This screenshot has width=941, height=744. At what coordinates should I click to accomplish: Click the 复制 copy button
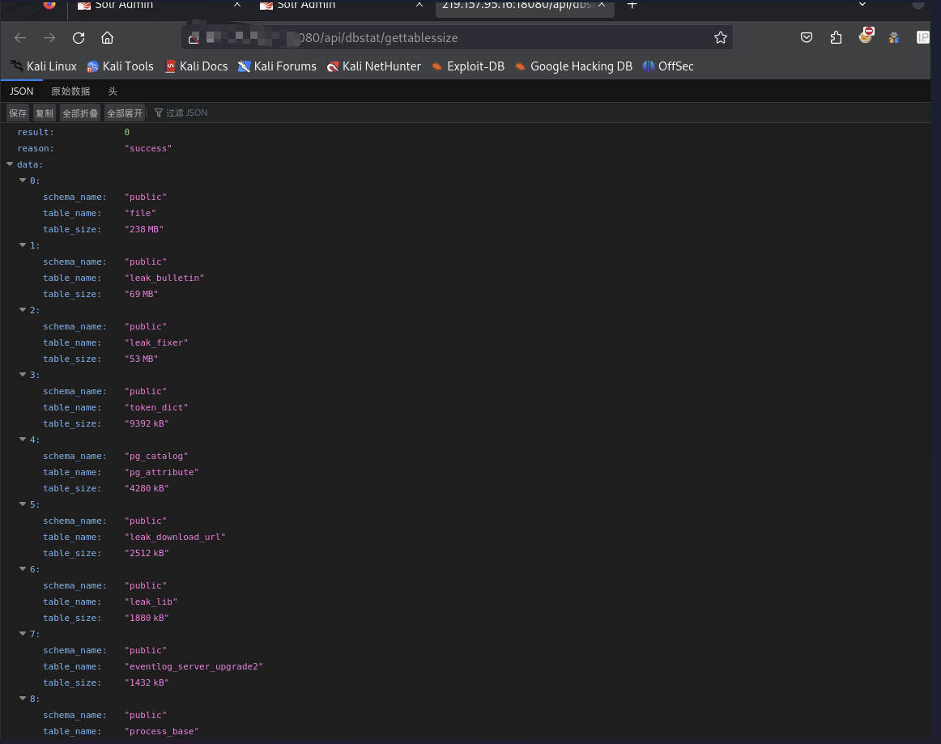click(x=45, y=113)
